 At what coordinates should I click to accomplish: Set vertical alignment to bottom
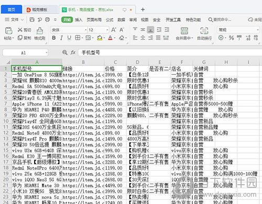(150, 30)
